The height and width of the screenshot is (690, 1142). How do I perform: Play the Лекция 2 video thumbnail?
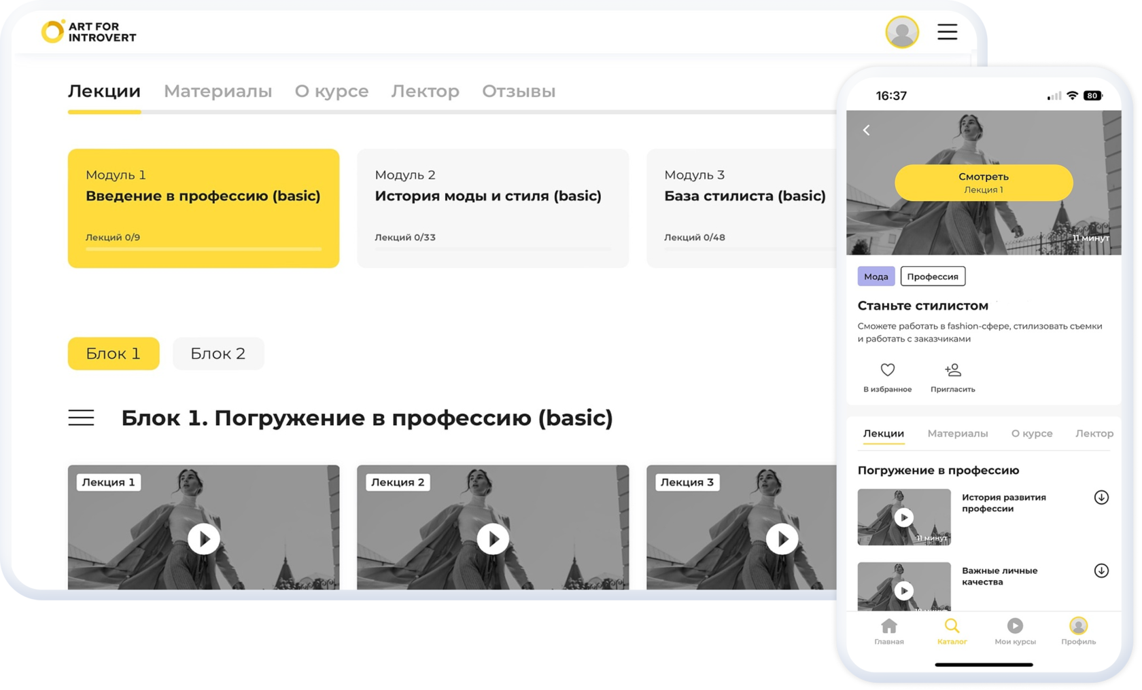coord(493,539)
